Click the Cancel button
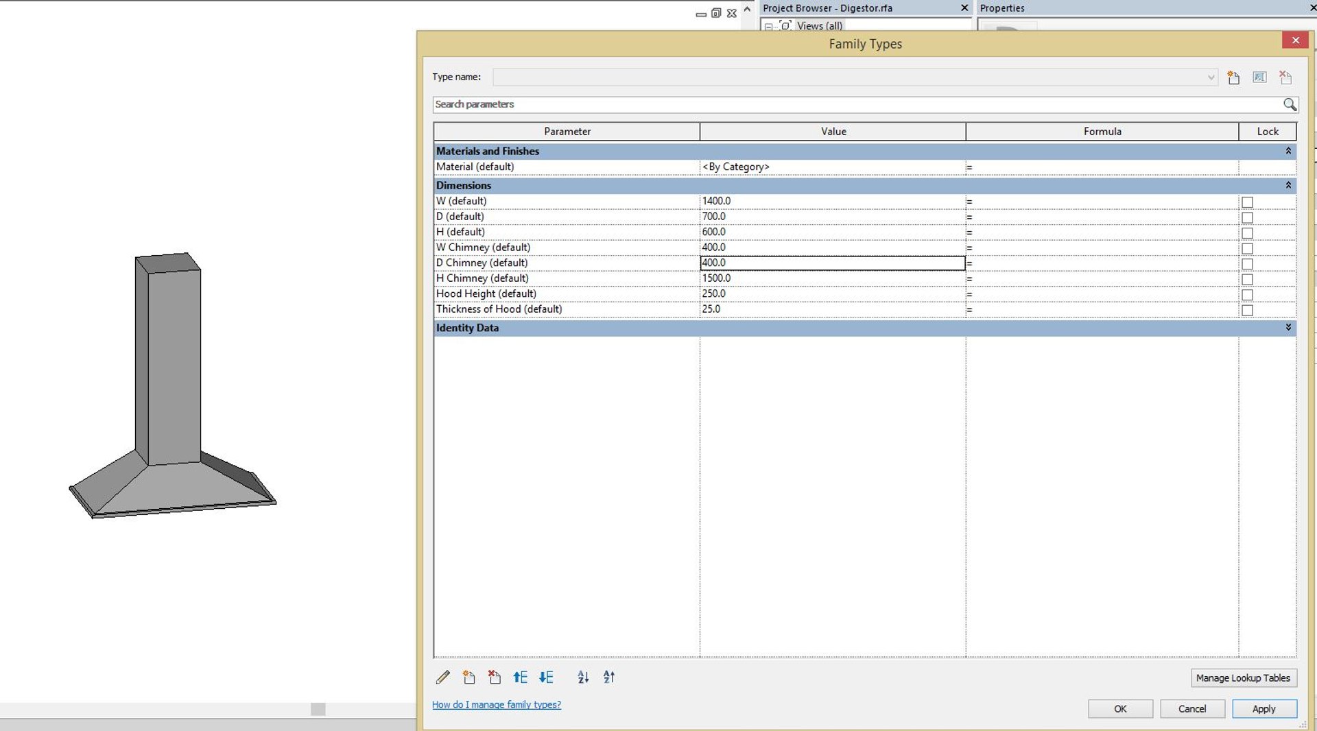 1192,708
